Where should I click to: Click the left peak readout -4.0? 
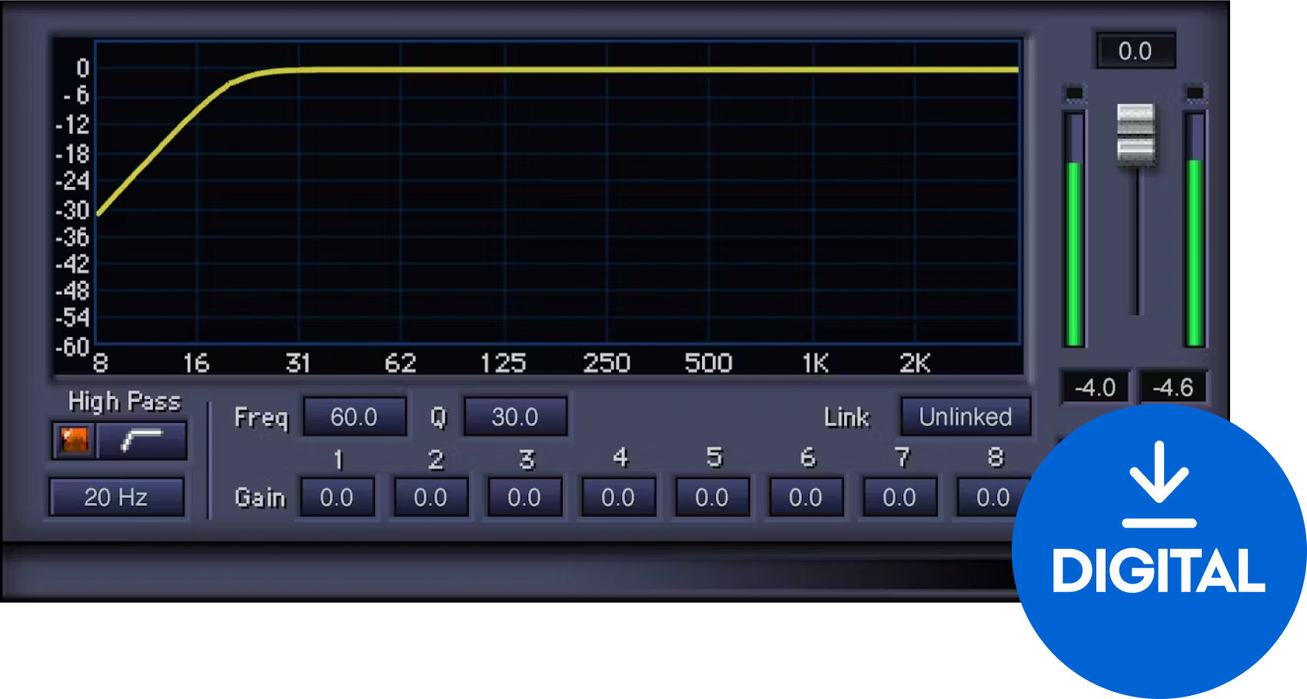tap(1095, 387)
